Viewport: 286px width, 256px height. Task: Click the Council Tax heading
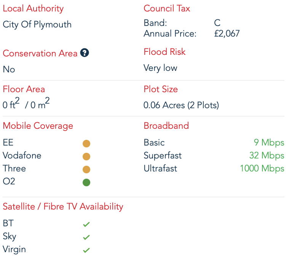pyautogui.click(x=167, y=8)
